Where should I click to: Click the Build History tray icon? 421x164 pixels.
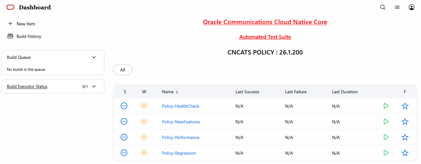pyautogui.click(x=10, y=36)
